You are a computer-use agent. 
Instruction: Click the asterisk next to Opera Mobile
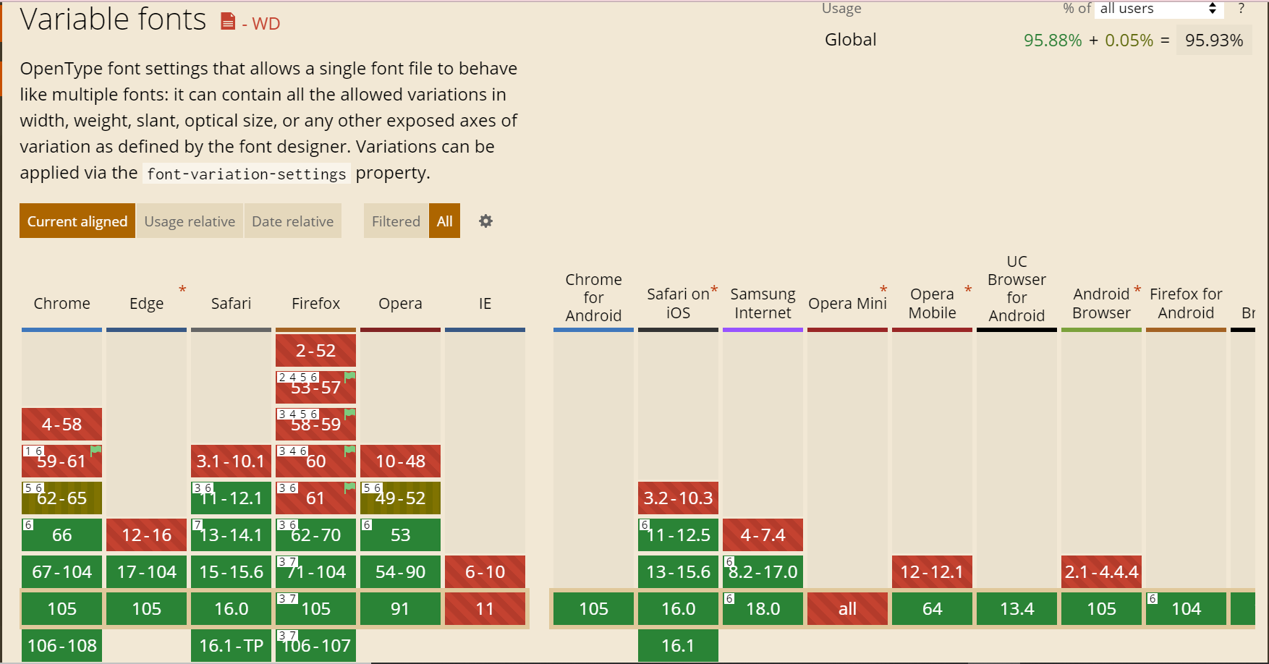(968, 290)
